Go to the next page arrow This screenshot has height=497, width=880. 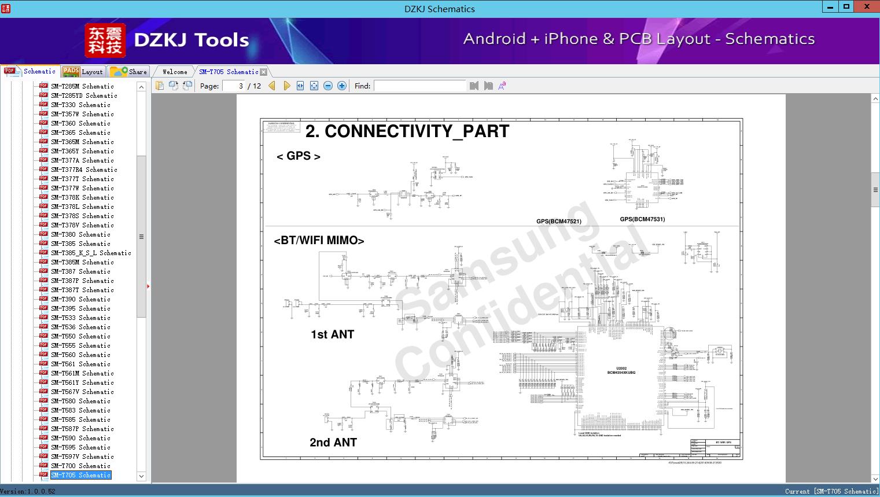pos(286,86)
